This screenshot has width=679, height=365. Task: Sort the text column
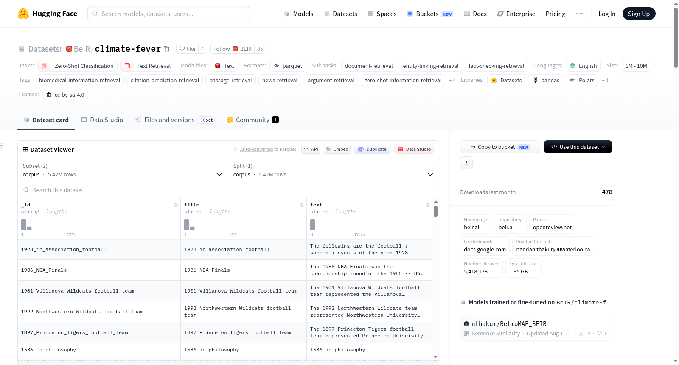(428, 205)
